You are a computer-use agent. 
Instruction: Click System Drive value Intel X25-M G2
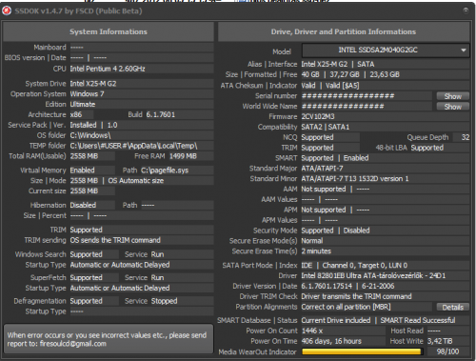93,84
